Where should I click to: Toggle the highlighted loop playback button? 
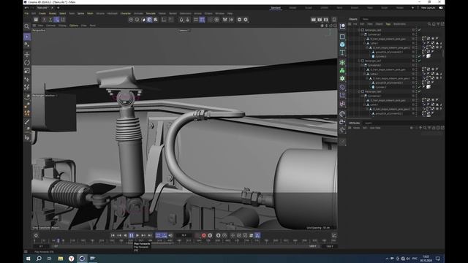point(158,235)
